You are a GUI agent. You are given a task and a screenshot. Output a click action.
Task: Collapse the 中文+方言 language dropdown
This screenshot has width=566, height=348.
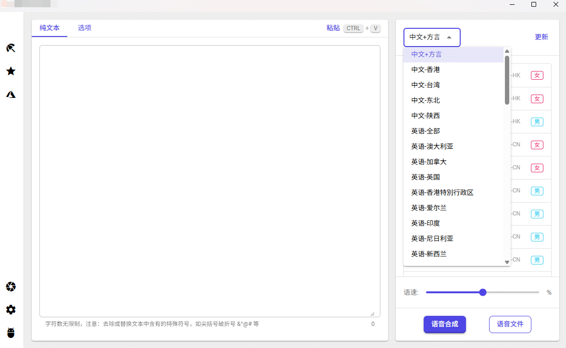tap(432, 37)
